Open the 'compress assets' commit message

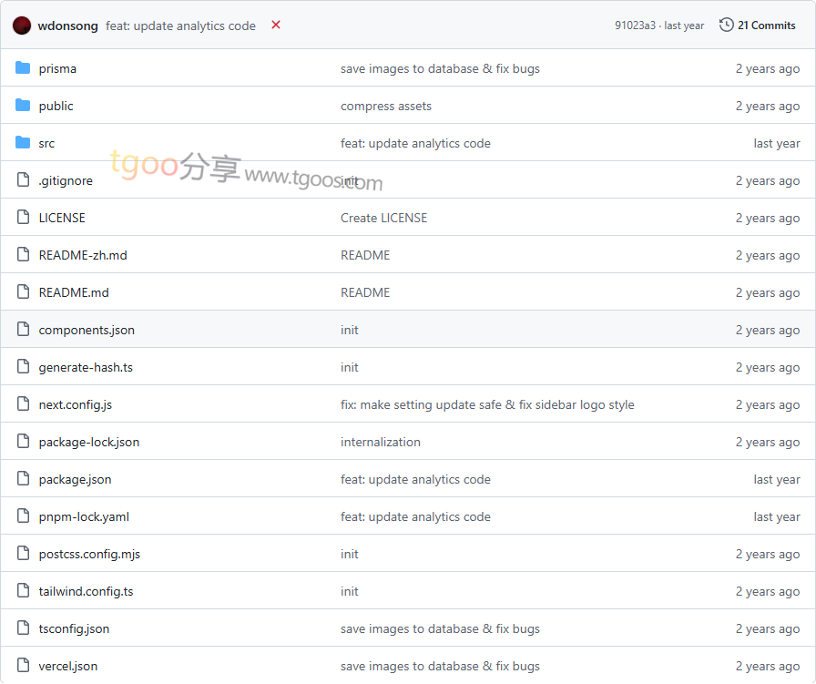click(386, 106)
